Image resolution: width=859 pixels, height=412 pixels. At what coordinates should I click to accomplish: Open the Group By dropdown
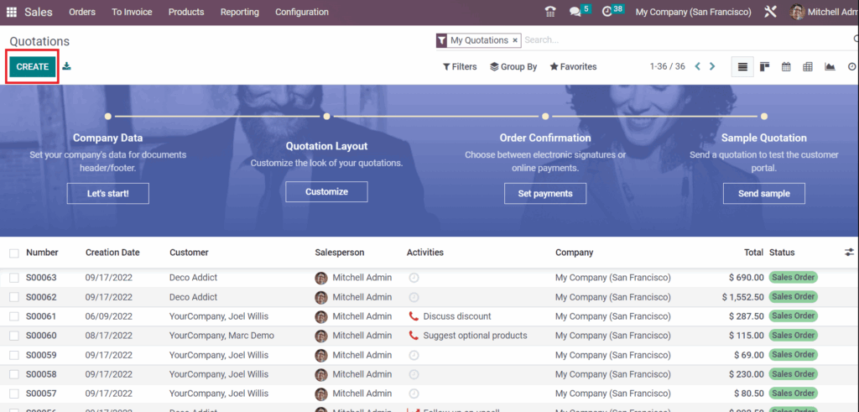[x=513, y=67]
